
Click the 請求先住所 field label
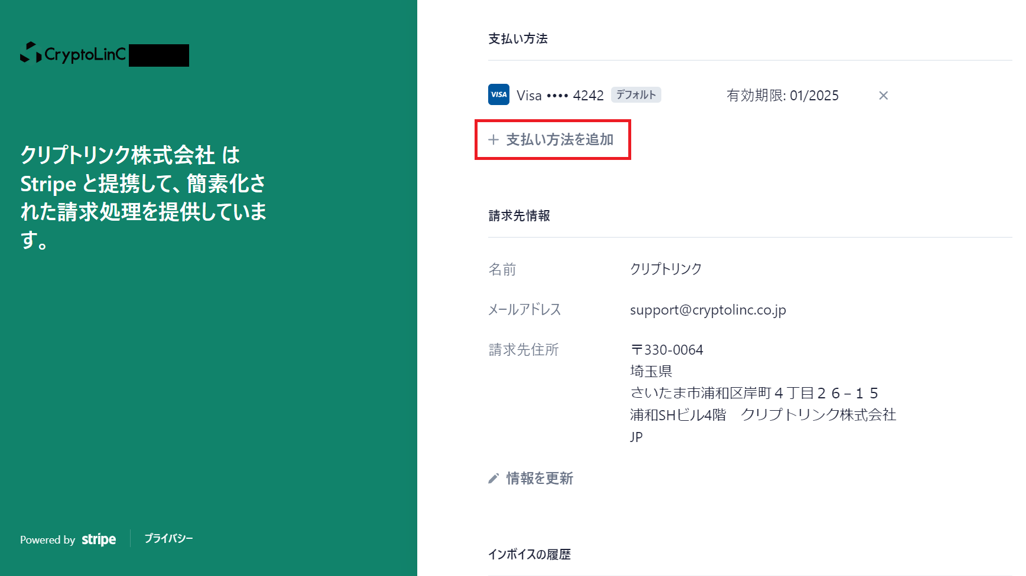[524, 350]
